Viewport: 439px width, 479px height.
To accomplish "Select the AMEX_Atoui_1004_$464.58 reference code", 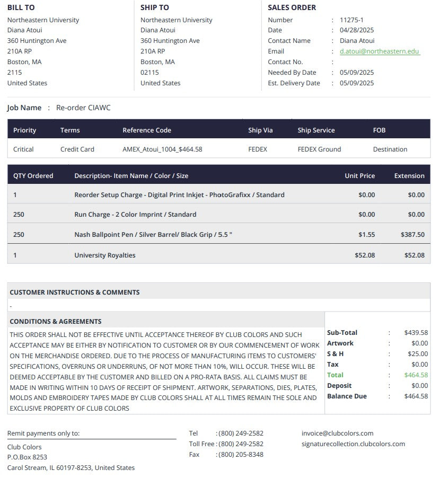I will point(162,149).
